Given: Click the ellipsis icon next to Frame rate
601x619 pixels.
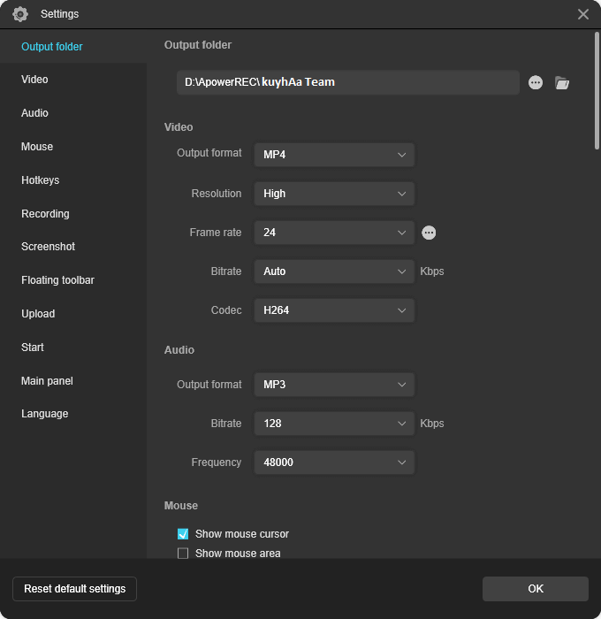Looking at the screenshot, I should coord(429,233).
